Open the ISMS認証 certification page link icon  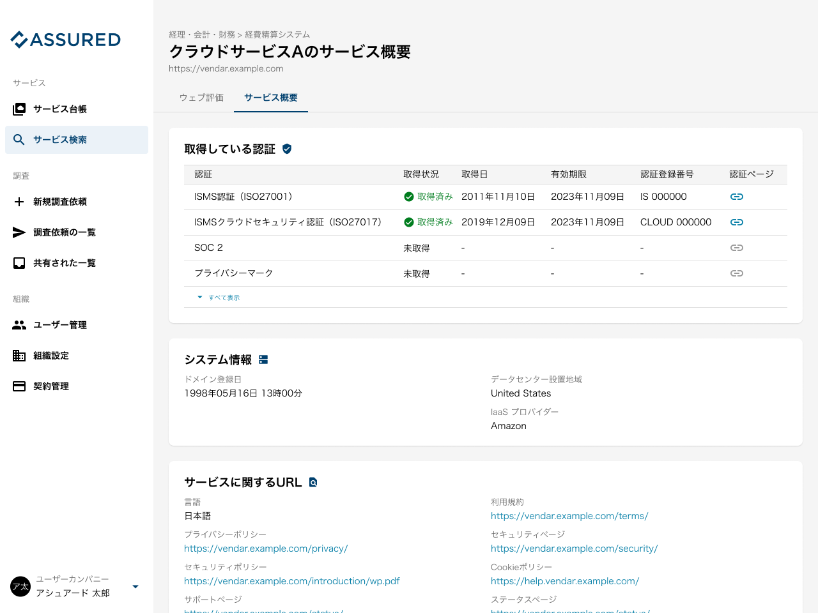(737, 197)
